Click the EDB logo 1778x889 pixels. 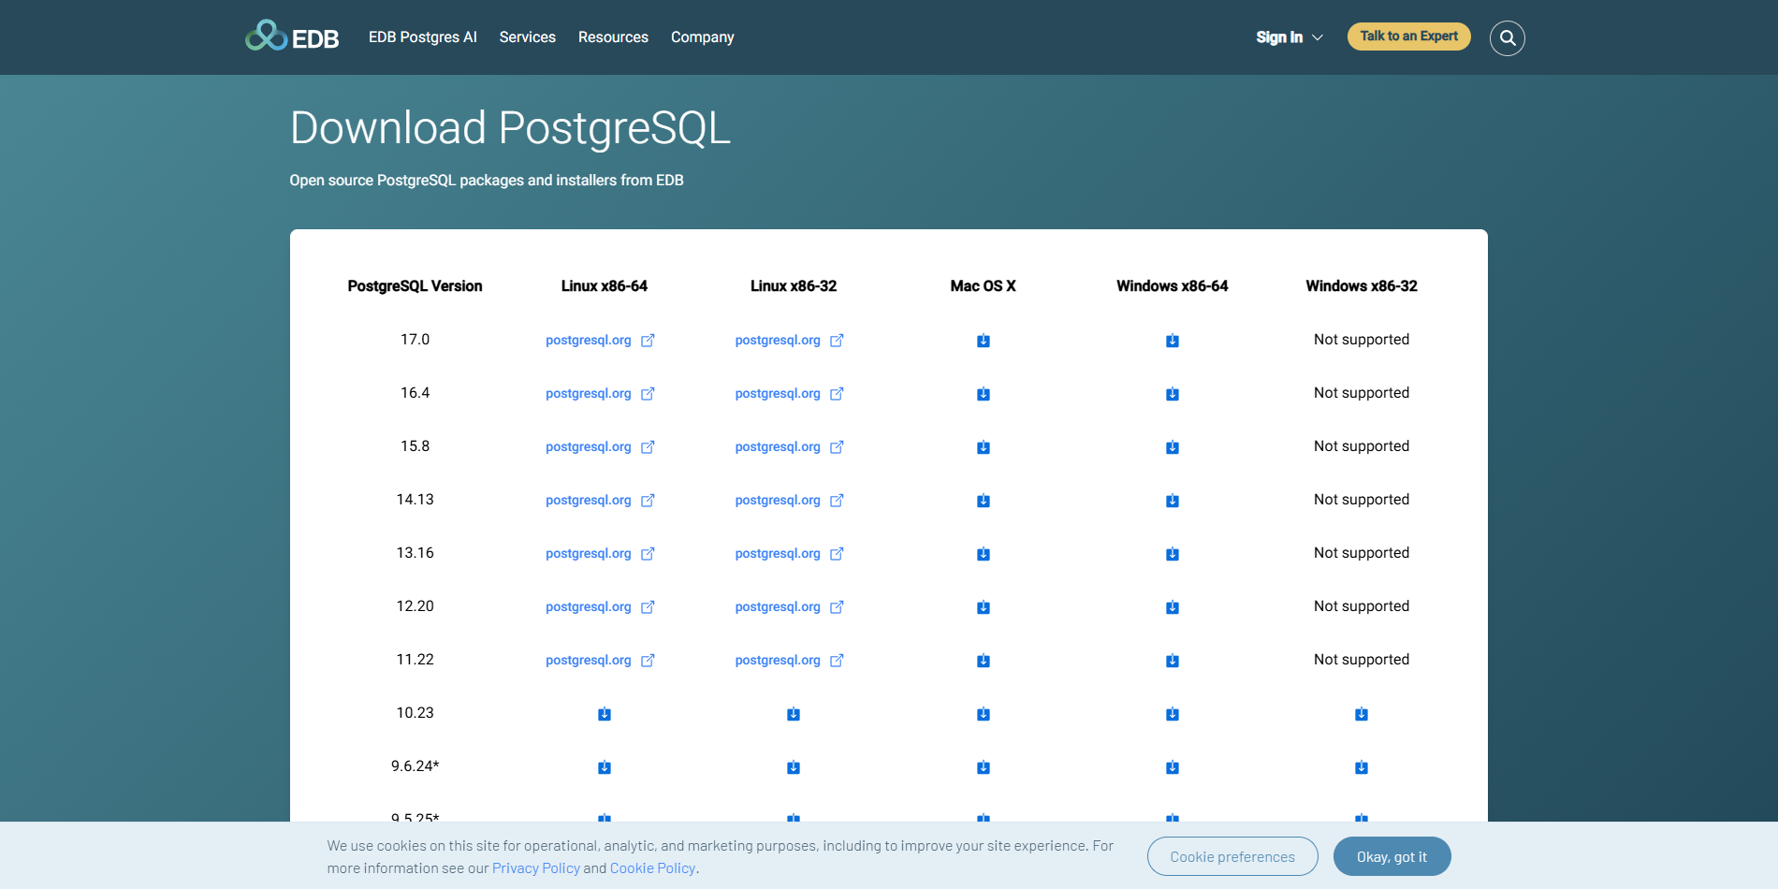[x=292, y=36]
